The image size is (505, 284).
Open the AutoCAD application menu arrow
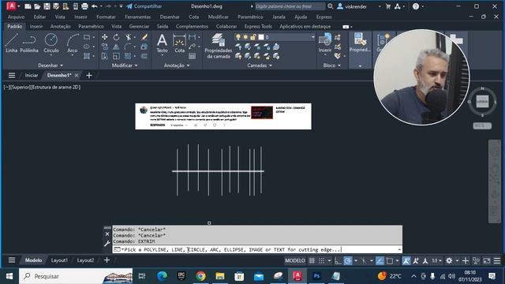pyautogui.click(x=18, y=6)
